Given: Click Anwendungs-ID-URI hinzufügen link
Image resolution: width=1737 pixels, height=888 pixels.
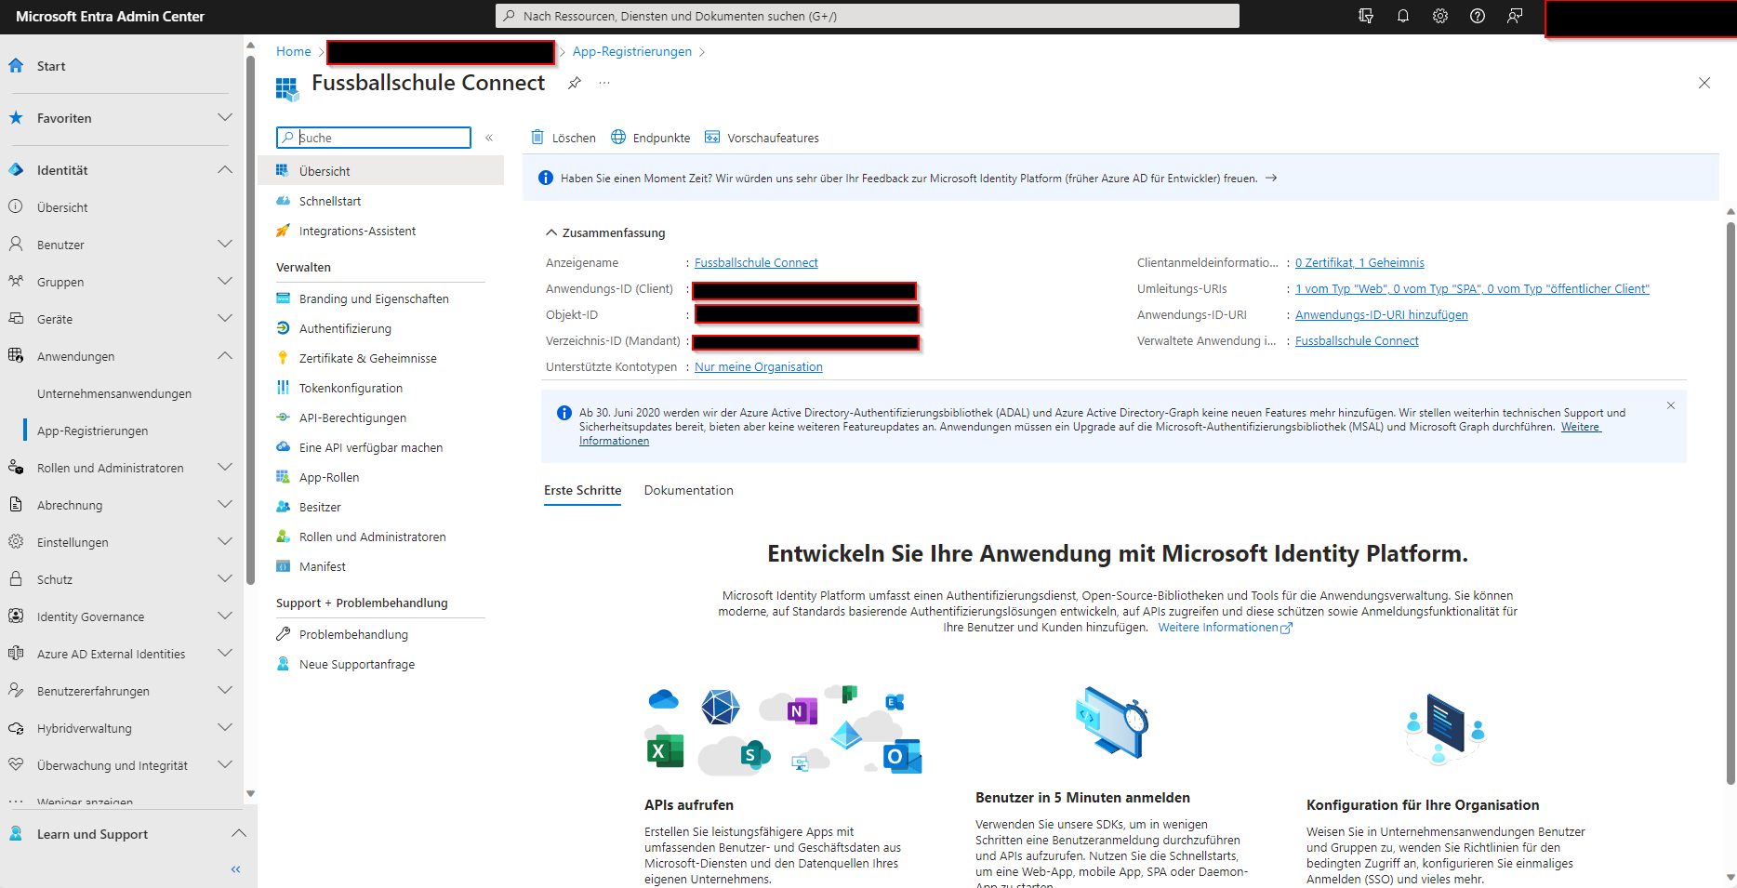Looking at the screenshot, I should 1382,315.
